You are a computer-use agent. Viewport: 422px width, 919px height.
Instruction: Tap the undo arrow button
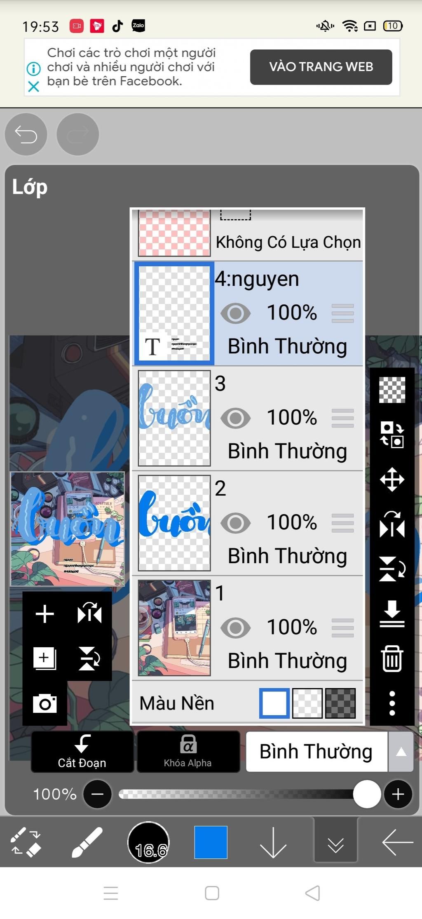[26, 134]
